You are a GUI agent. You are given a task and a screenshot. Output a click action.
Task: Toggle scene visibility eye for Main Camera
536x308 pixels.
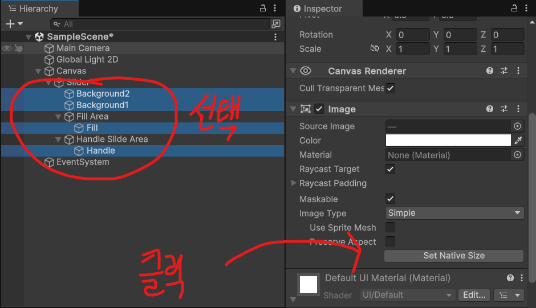6,48
